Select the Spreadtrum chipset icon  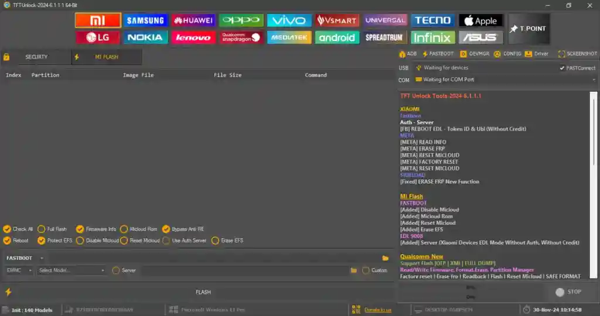(384, 37)
